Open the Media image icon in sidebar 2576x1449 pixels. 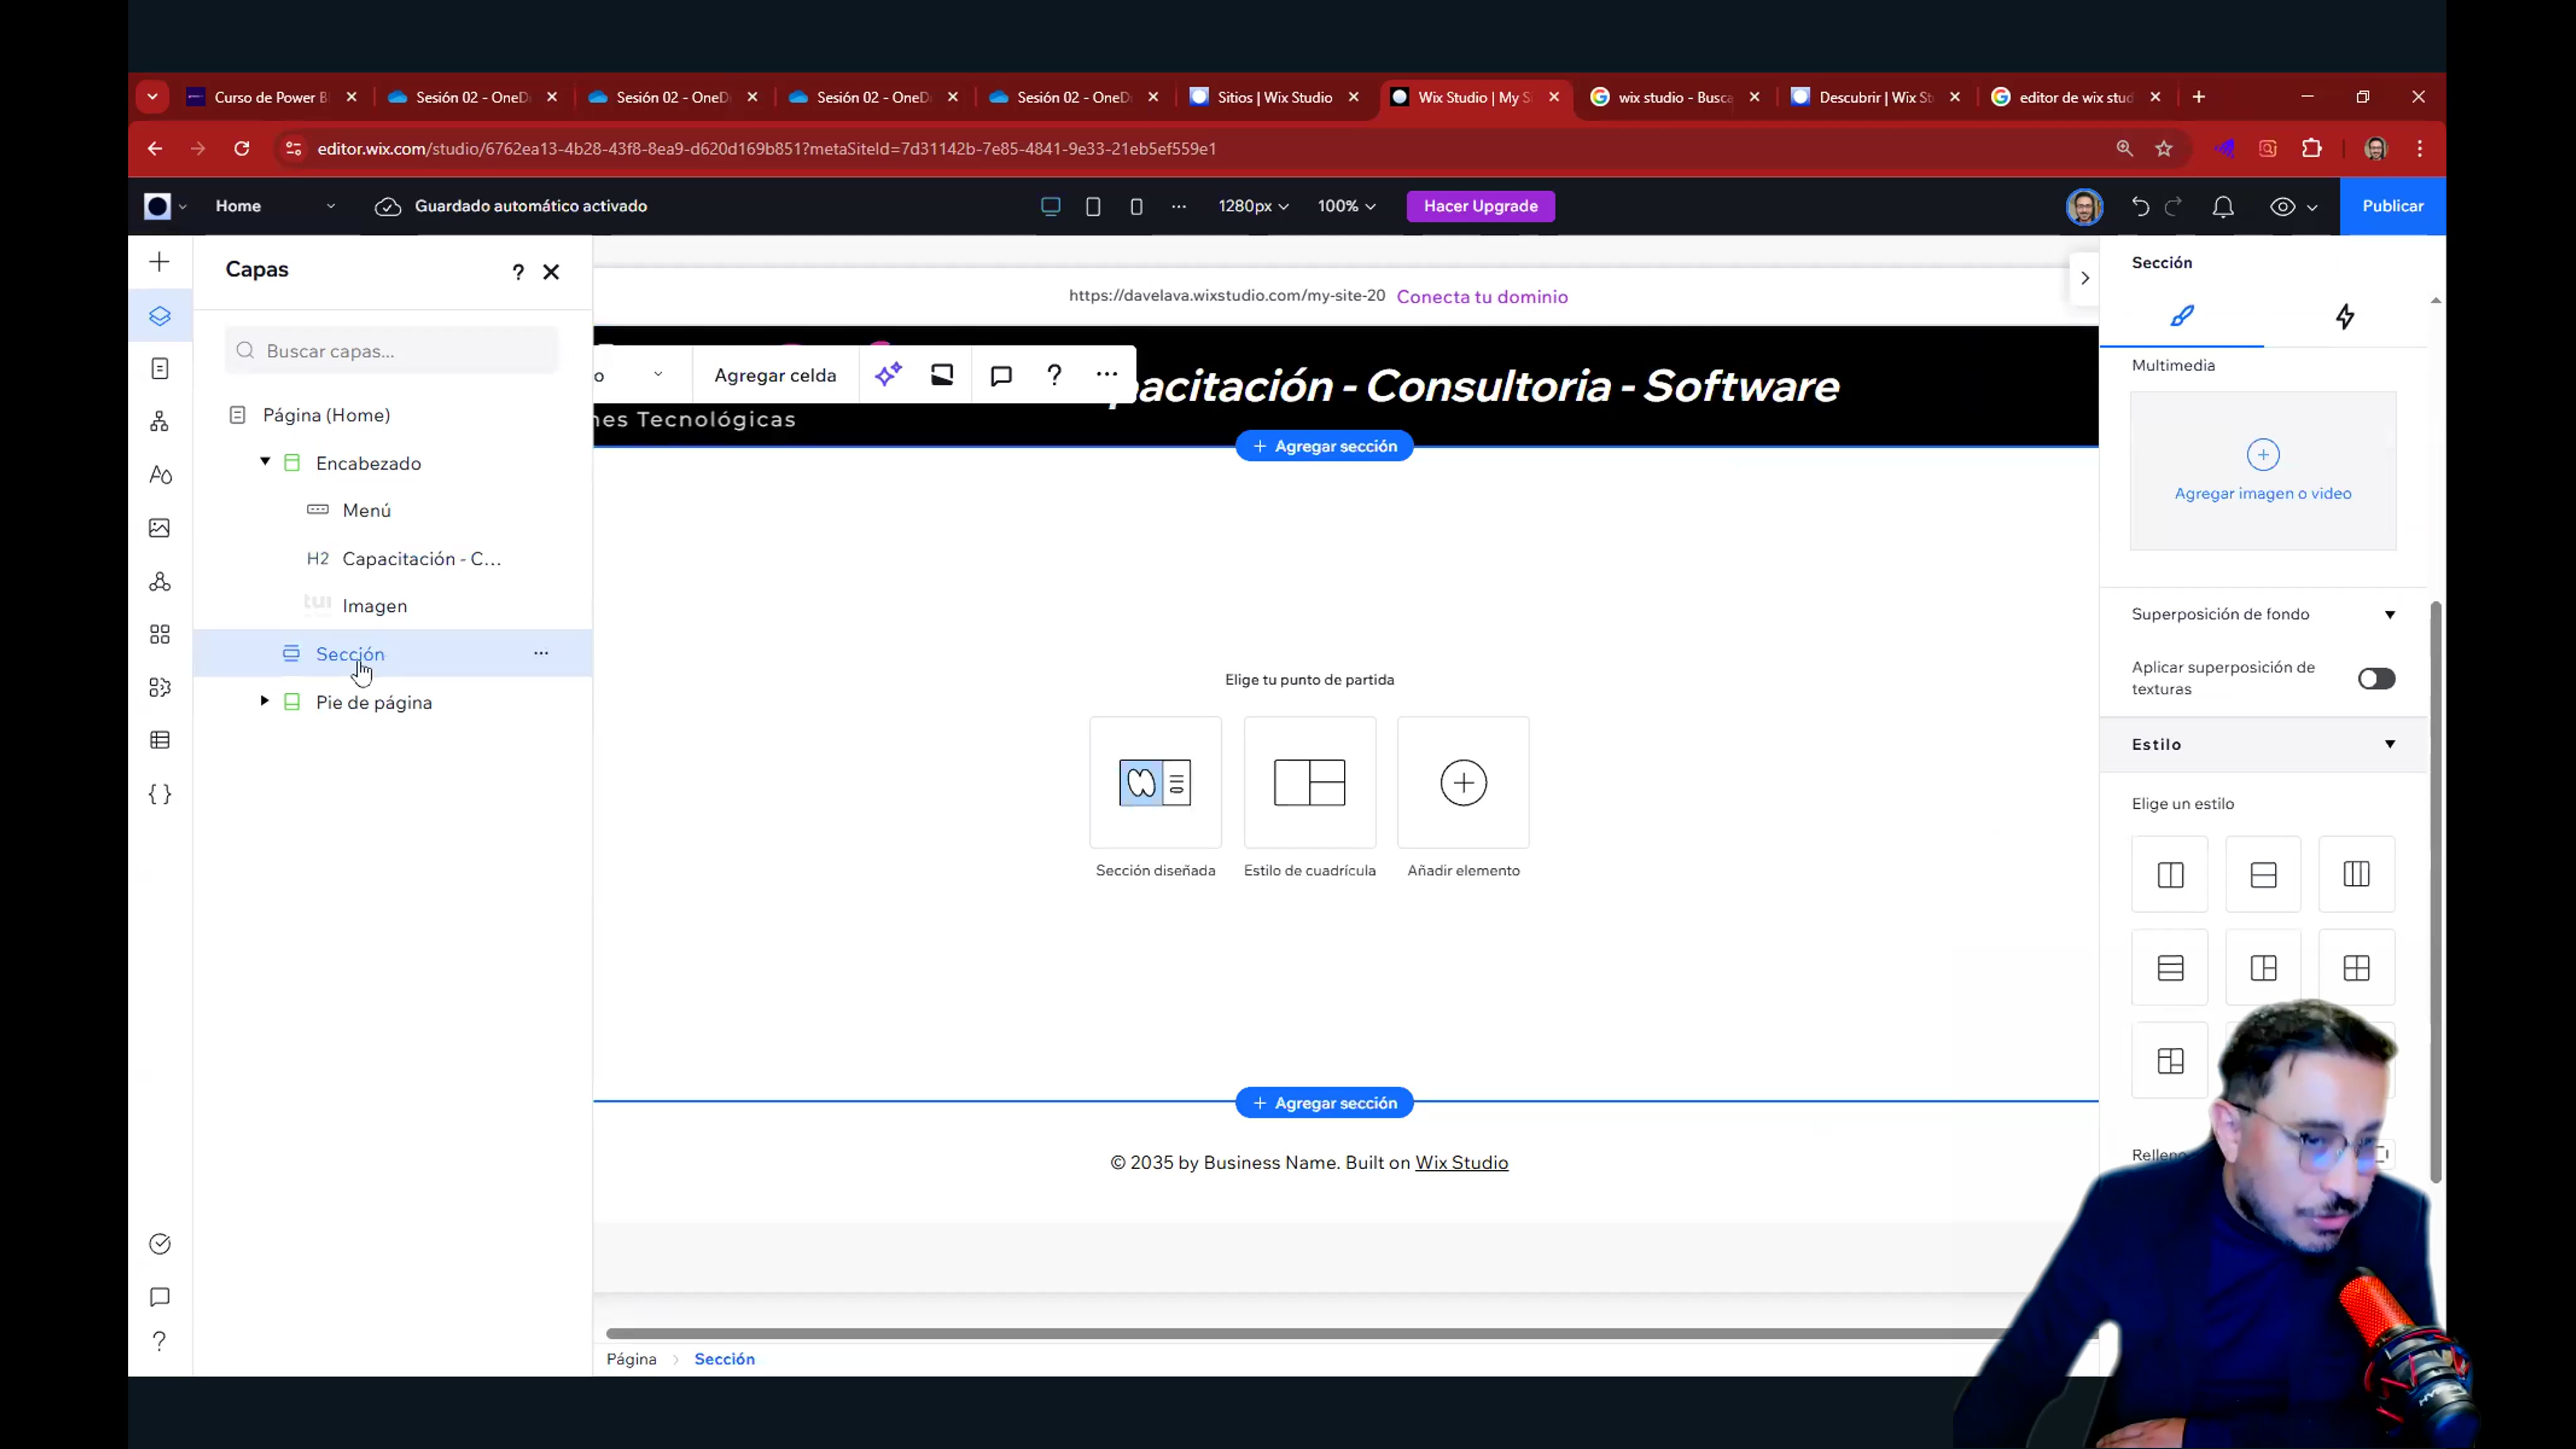pos(159,527)
